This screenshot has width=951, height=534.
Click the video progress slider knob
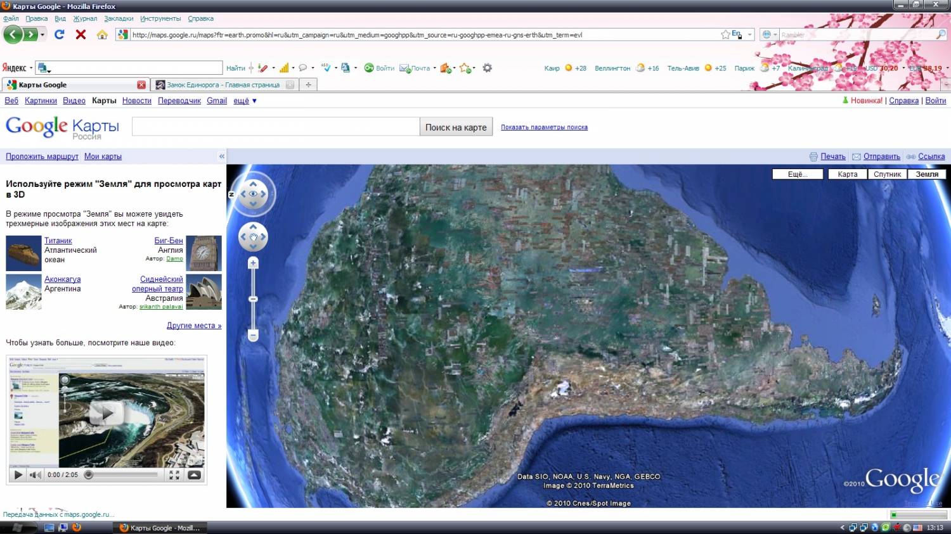pyautogui.click(x=89, y=474)
